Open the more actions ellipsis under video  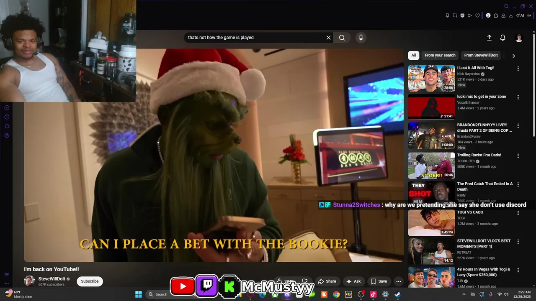(x=399, y=281)
